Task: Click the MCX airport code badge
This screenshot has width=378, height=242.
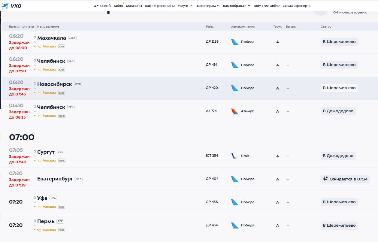Action: click(72, 38)
